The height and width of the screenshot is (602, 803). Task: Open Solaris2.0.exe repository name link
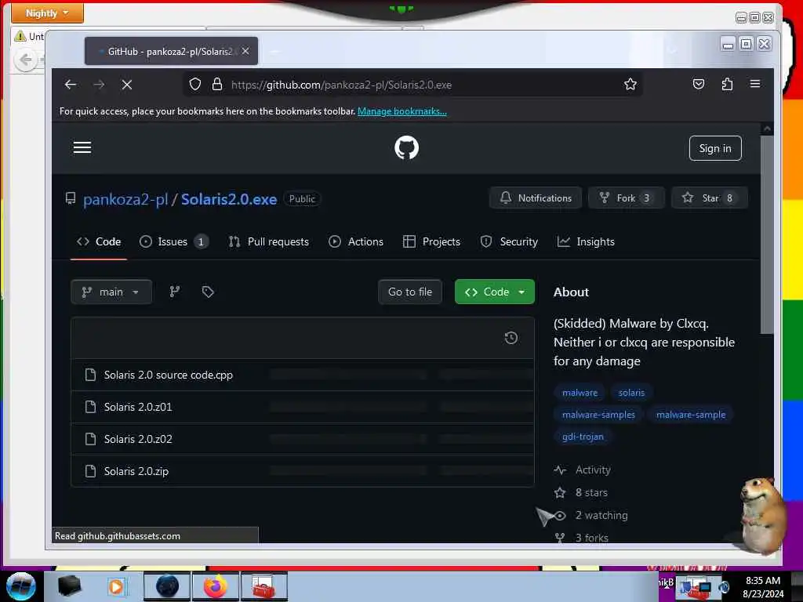[x=229, y=199]
